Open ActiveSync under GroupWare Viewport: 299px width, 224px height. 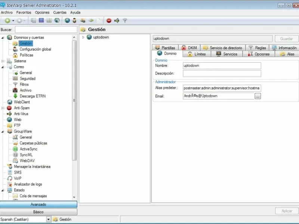coord(29,149)
